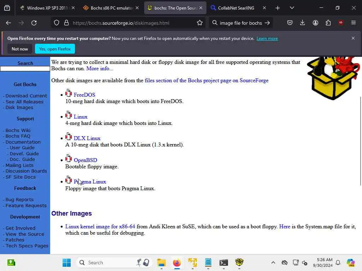Open the Firefox account icon
This screenshot has height=271, width=362.
[x=315, y=23]
